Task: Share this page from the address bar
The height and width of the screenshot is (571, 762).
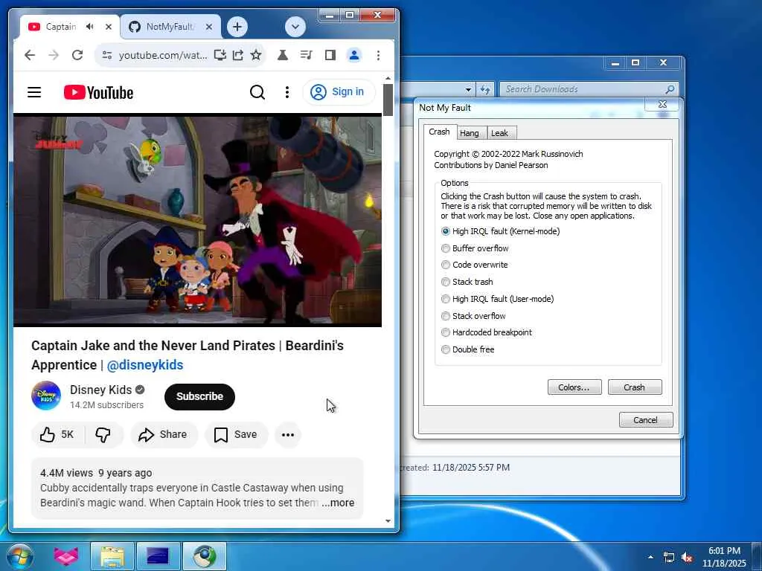Action: (x=237, y=55)
